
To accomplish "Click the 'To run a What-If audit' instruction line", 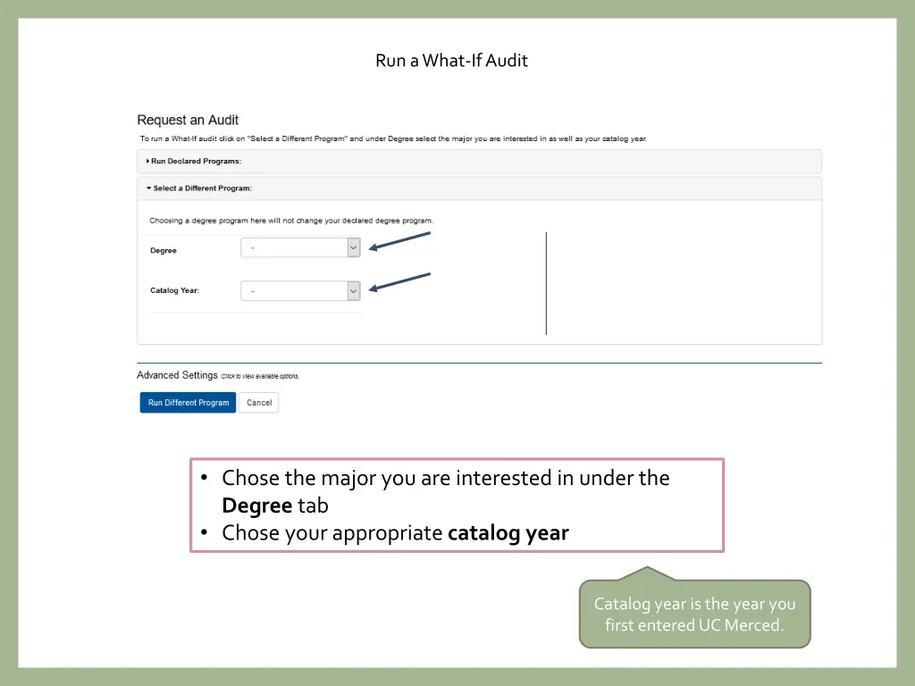I will [x=393, y=139].
